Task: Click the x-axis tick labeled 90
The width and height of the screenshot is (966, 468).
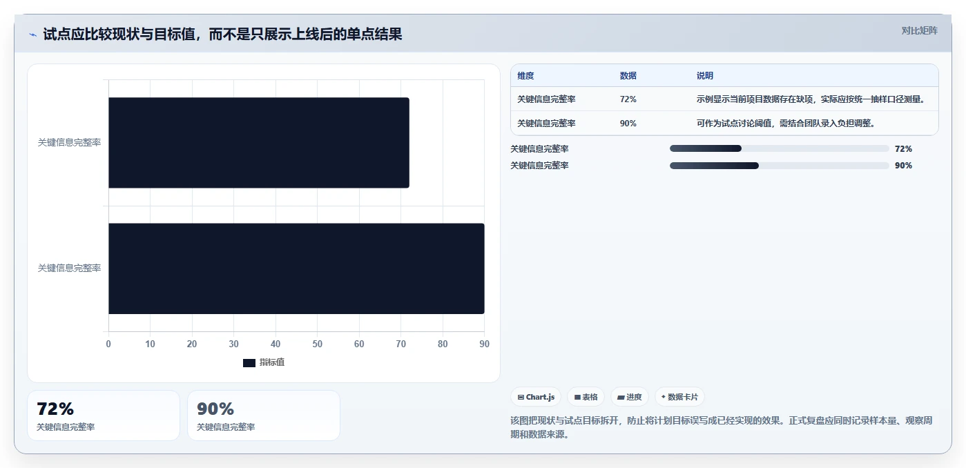Action: coord(484,344)
